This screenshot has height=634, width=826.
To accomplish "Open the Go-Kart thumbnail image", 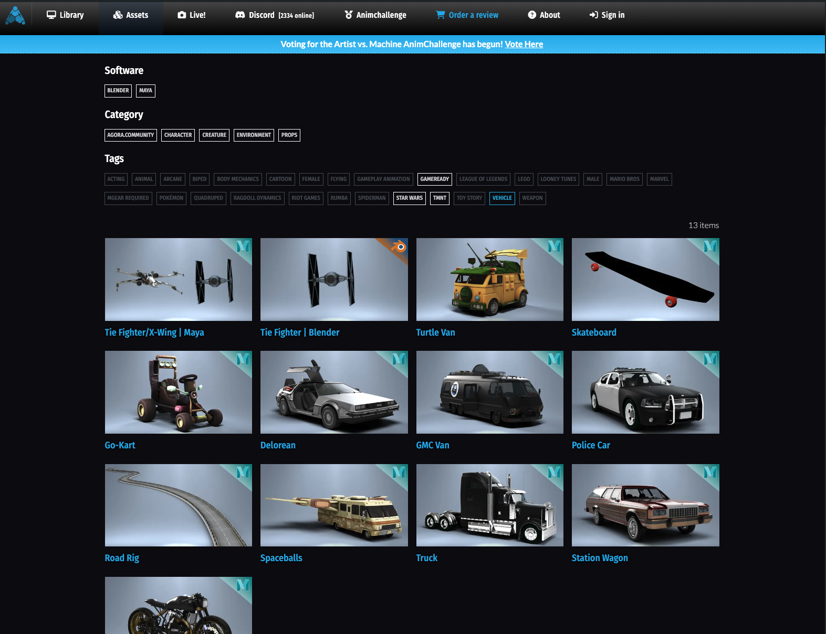I will (179, 392).
